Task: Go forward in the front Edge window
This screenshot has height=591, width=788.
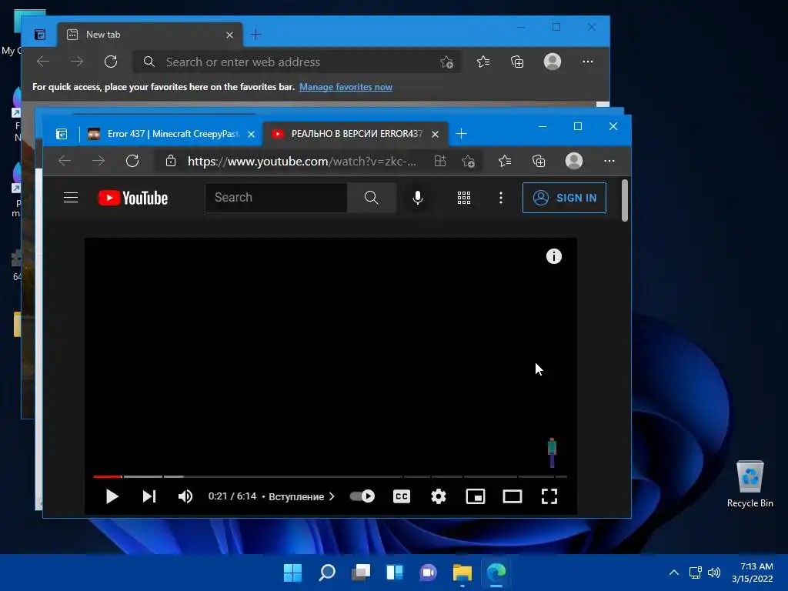Action: 98,161
